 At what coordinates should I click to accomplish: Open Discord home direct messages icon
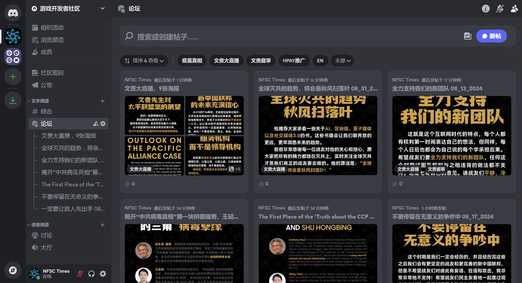click(x=13, y=13)
